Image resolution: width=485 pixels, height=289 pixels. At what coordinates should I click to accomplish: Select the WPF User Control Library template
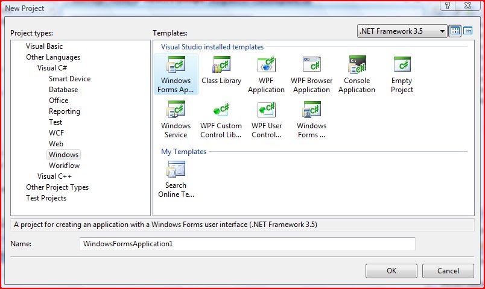tap(266, 119)
